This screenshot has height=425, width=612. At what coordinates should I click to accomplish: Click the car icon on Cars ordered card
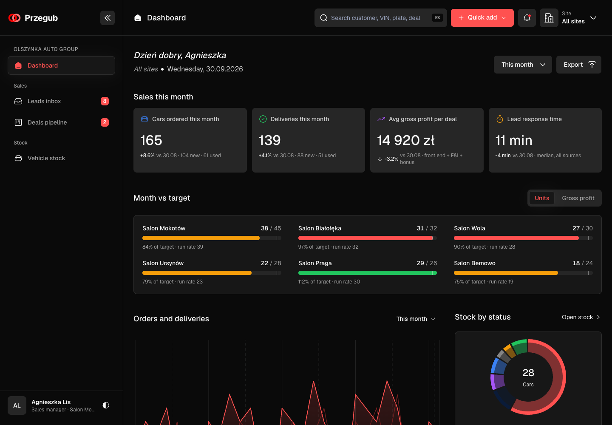point(144,119)
